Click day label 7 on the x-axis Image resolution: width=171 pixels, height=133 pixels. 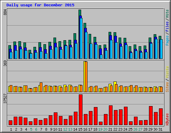(41, 129)
